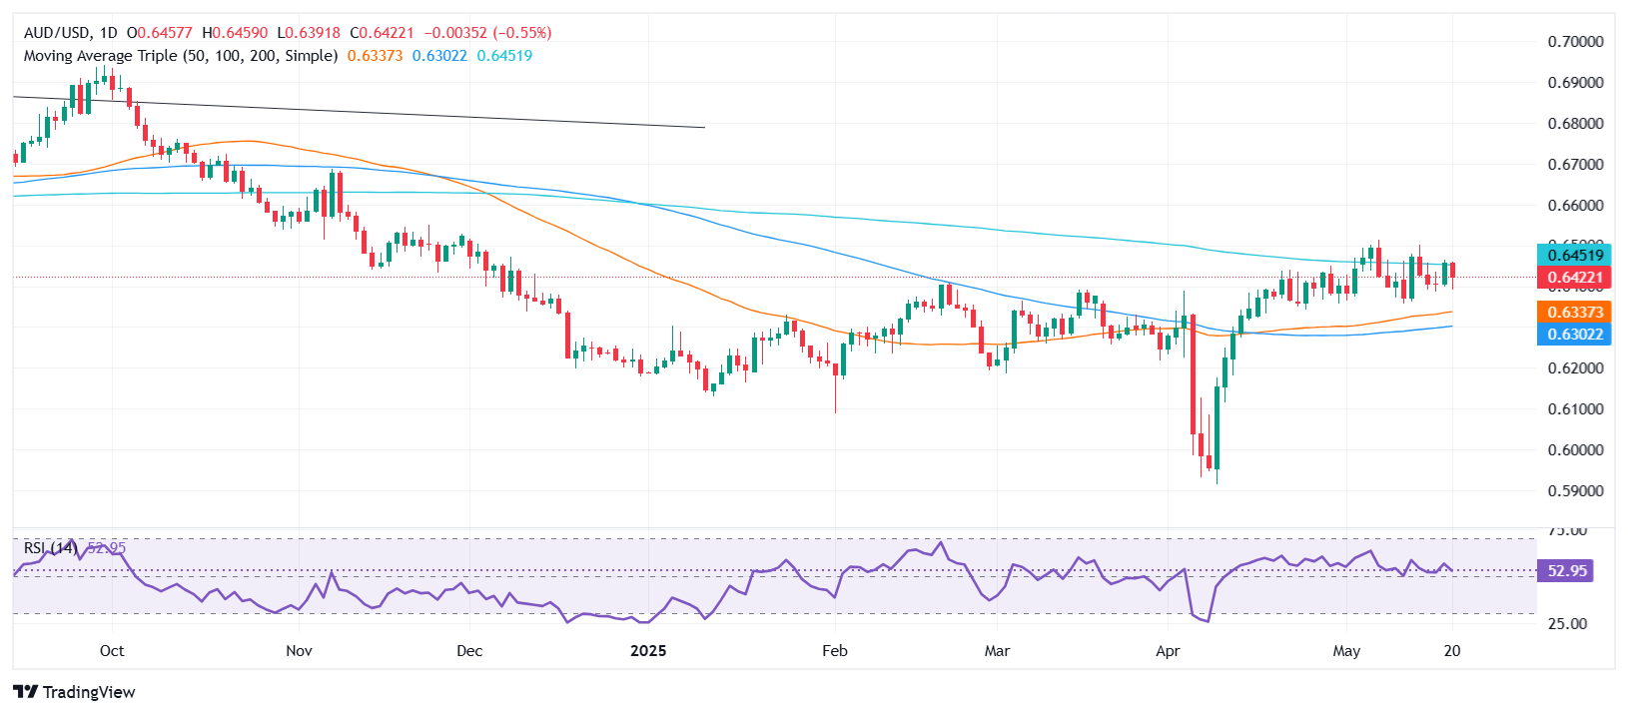
Task: Click the 2025 label on time axis
Action: click(648, 651)
